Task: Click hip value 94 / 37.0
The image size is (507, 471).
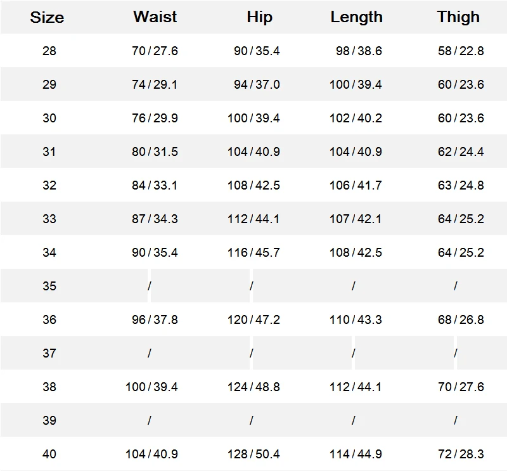Action: tap(257, 84)
